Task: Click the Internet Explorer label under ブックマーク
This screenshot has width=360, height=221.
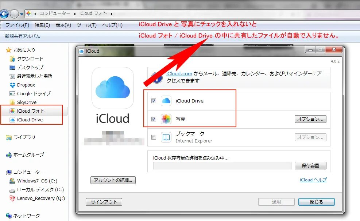Action: [194, 141]
